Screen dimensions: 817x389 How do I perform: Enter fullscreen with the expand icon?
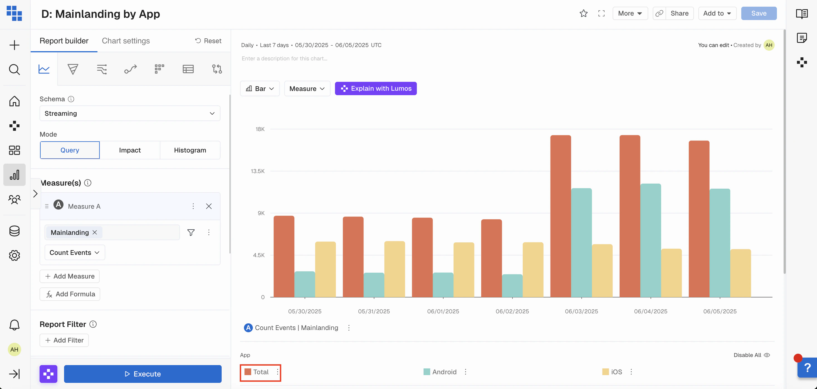pos(601,13)
